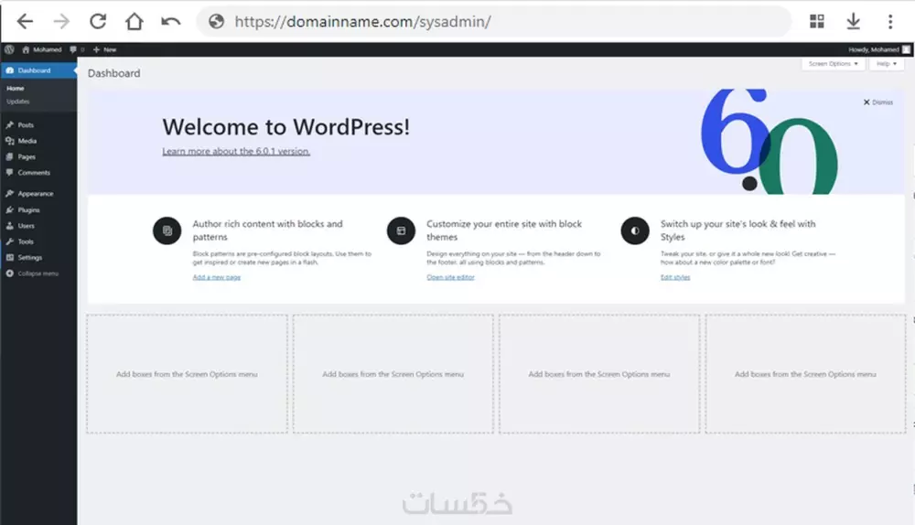The width and height of the screenshot is (915, 525).
Task: Click Customize your entire site heading
Action: click(504, 230)
